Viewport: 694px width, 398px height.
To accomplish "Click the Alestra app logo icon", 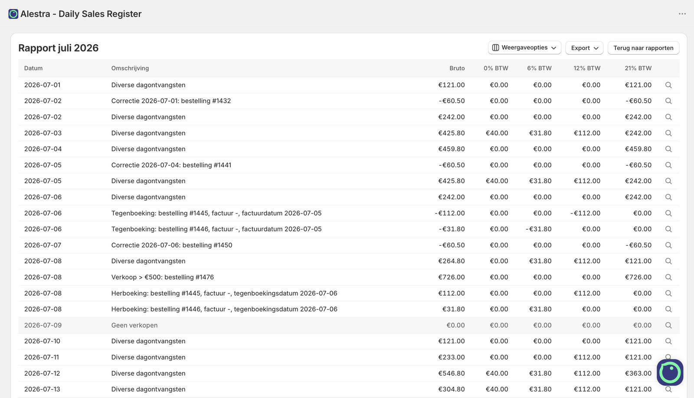I will tap(13, 14).
